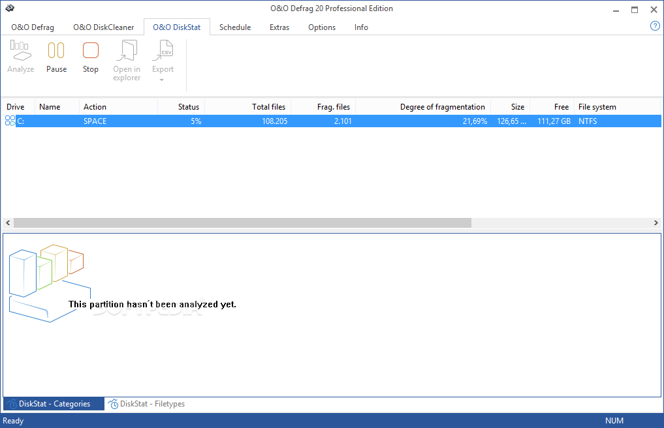Switch to DiskStat - Filetypes view
Image resolution: width=664 pixels, height=428 pixels.
tap(146, 404)
